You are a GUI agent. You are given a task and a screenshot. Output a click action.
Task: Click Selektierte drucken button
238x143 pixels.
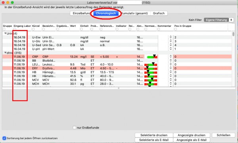(x=154, y=135)
